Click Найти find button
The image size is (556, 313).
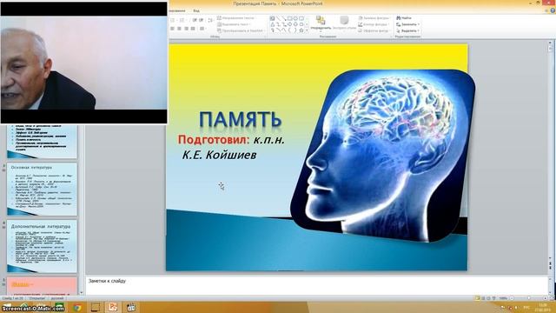coord(404,17)
